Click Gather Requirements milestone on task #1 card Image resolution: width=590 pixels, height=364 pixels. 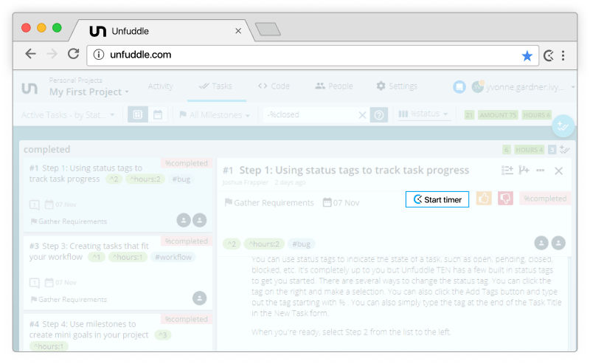tap(69, 222)
